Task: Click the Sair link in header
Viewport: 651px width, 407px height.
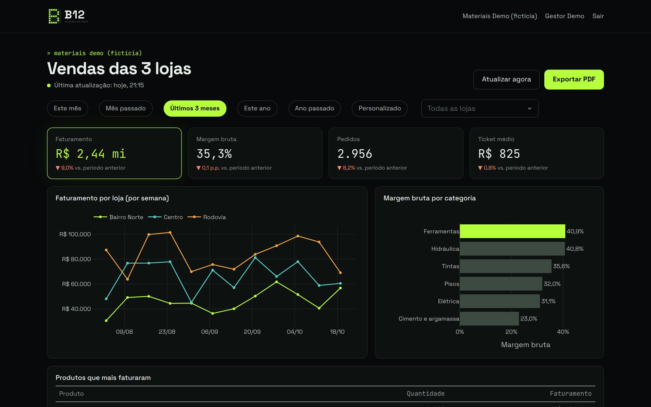Action: tap(598, 16)
